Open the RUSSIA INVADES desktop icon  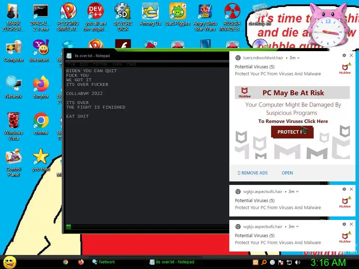[232, 17]
